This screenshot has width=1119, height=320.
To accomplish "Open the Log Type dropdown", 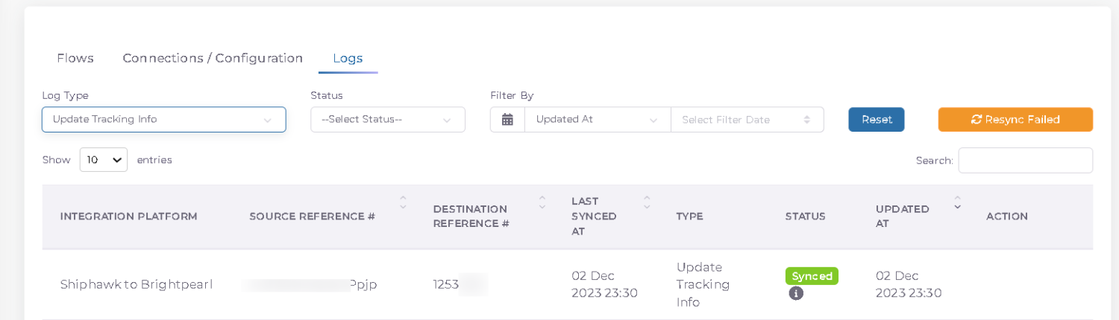I will [x=164, y=120].
